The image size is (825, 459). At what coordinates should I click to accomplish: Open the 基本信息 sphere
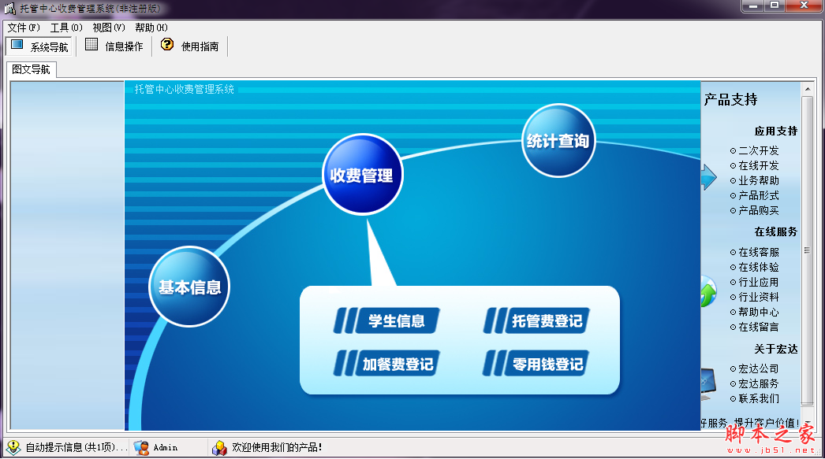pyautogui.click(x=189, y=287)
